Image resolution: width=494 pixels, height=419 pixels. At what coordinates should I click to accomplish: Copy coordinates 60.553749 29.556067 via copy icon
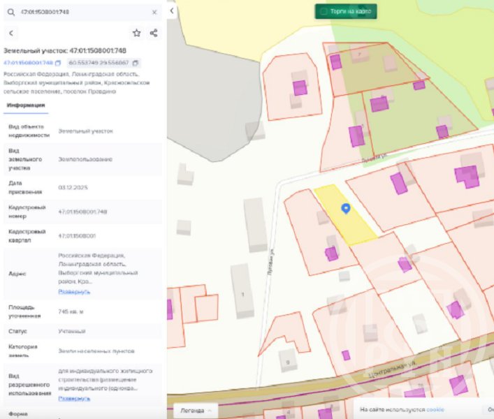(x=135, y=63)
